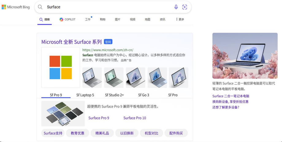Click the Copilot colorful icon
This screenshot has height=142, width=282.
61,19
